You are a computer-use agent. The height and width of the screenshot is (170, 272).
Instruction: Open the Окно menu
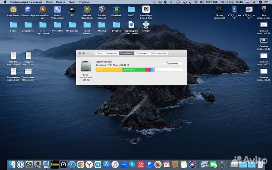[72, 2]
